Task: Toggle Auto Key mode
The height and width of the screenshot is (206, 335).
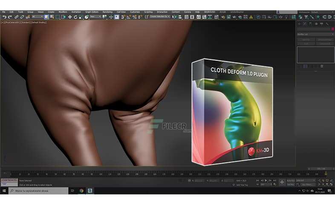Action: 291,180
